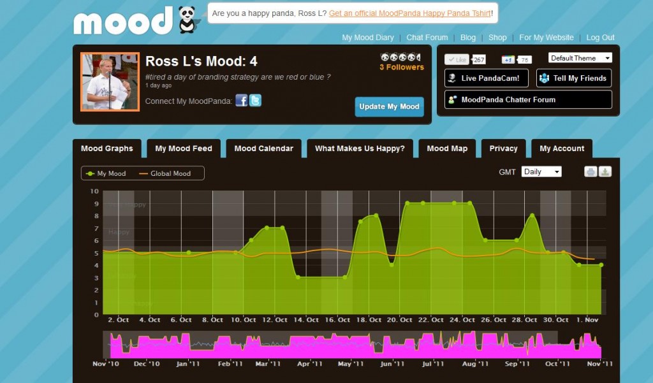Click the Twitter connect icon
The image size is (653, 383).
[x=255, y=100]
